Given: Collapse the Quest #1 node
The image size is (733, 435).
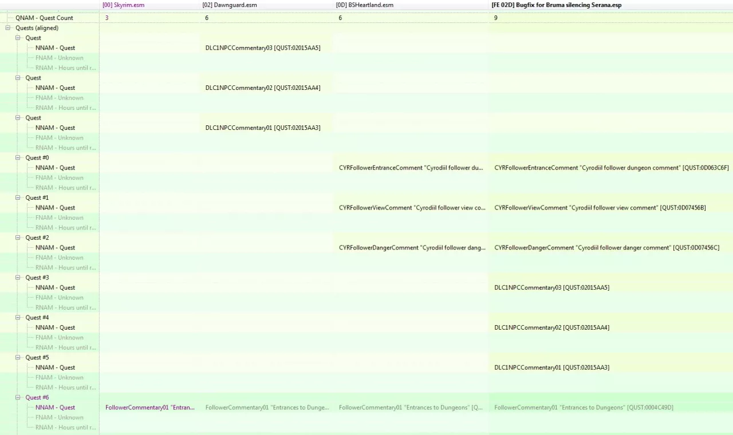Looking at the screenshot, I should pos(18,197).
